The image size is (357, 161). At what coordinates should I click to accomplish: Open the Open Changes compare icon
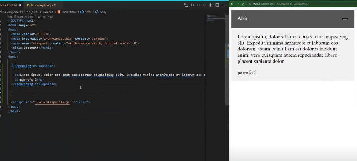click(186, 5)
